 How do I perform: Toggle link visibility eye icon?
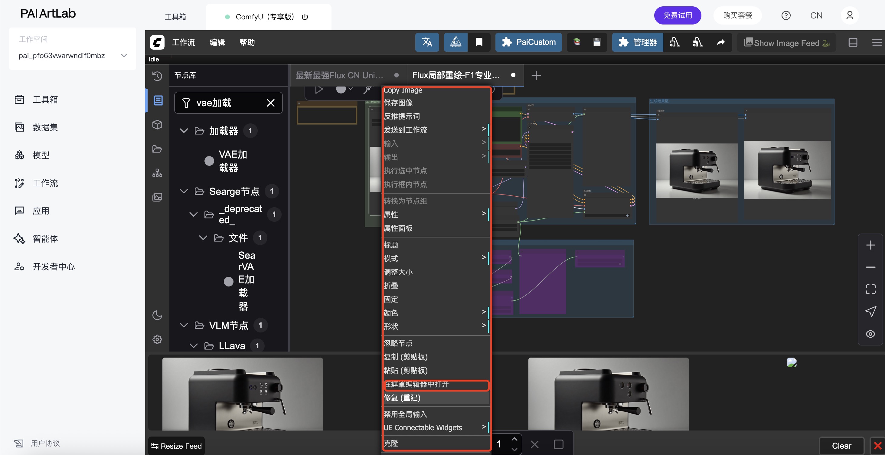[870, 334]
